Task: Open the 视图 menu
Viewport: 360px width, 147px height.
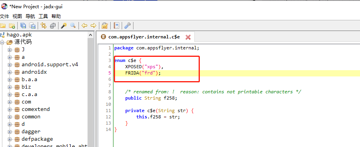Action: point(17,16)
